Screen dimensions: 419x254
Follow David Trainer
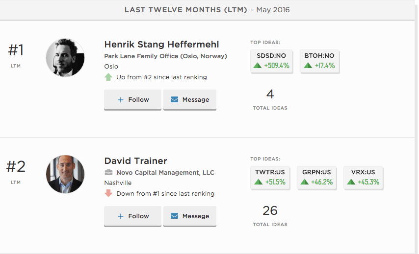tap(132, 216)
